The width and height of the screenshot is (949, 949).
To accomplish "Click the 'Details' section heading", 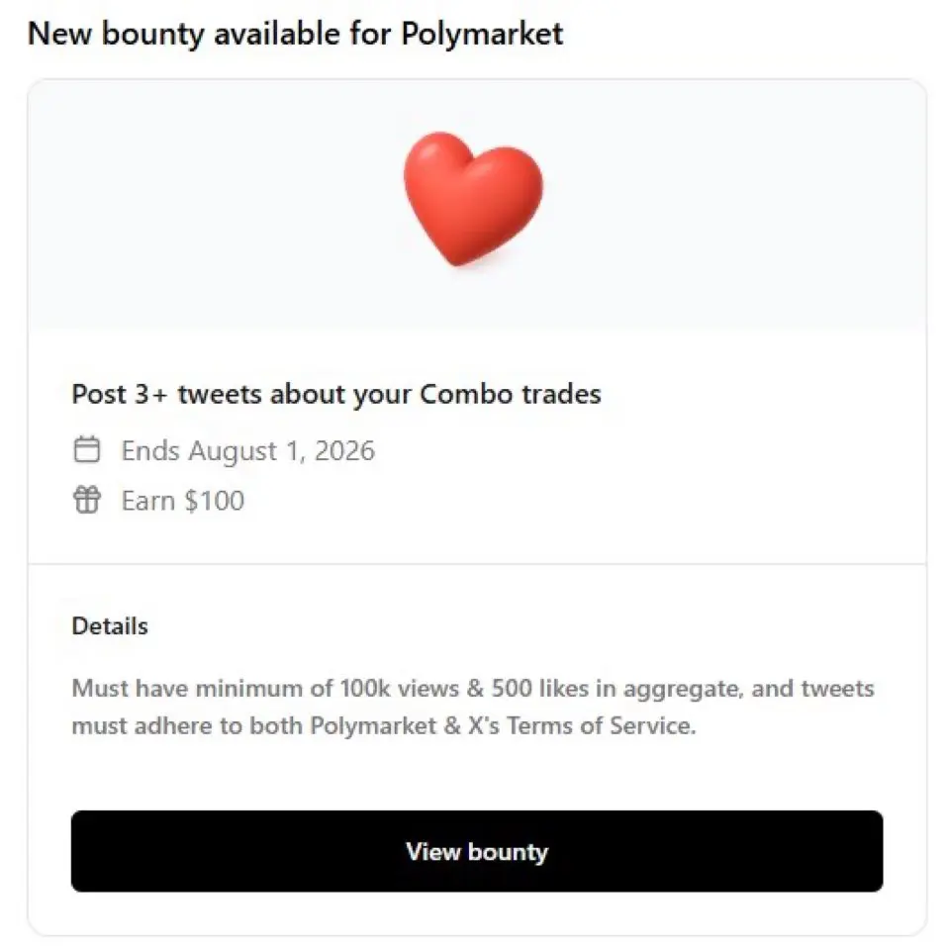I will pyautogui.click(x=110, y=625).
